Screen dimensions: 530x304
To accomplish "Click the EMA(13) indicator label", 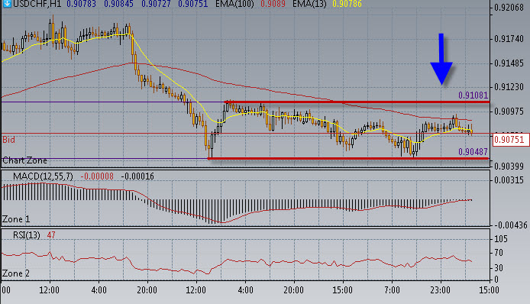I will (309, 4).
